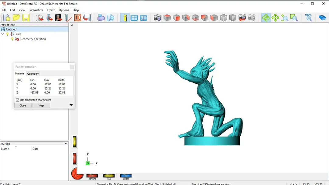Click the grayed-out camera next-view icon
Screen dimensions: 329x185
(x=252, y=18)
